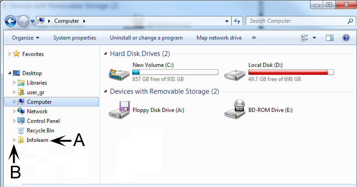Click Map network drive button

[219, 38]
